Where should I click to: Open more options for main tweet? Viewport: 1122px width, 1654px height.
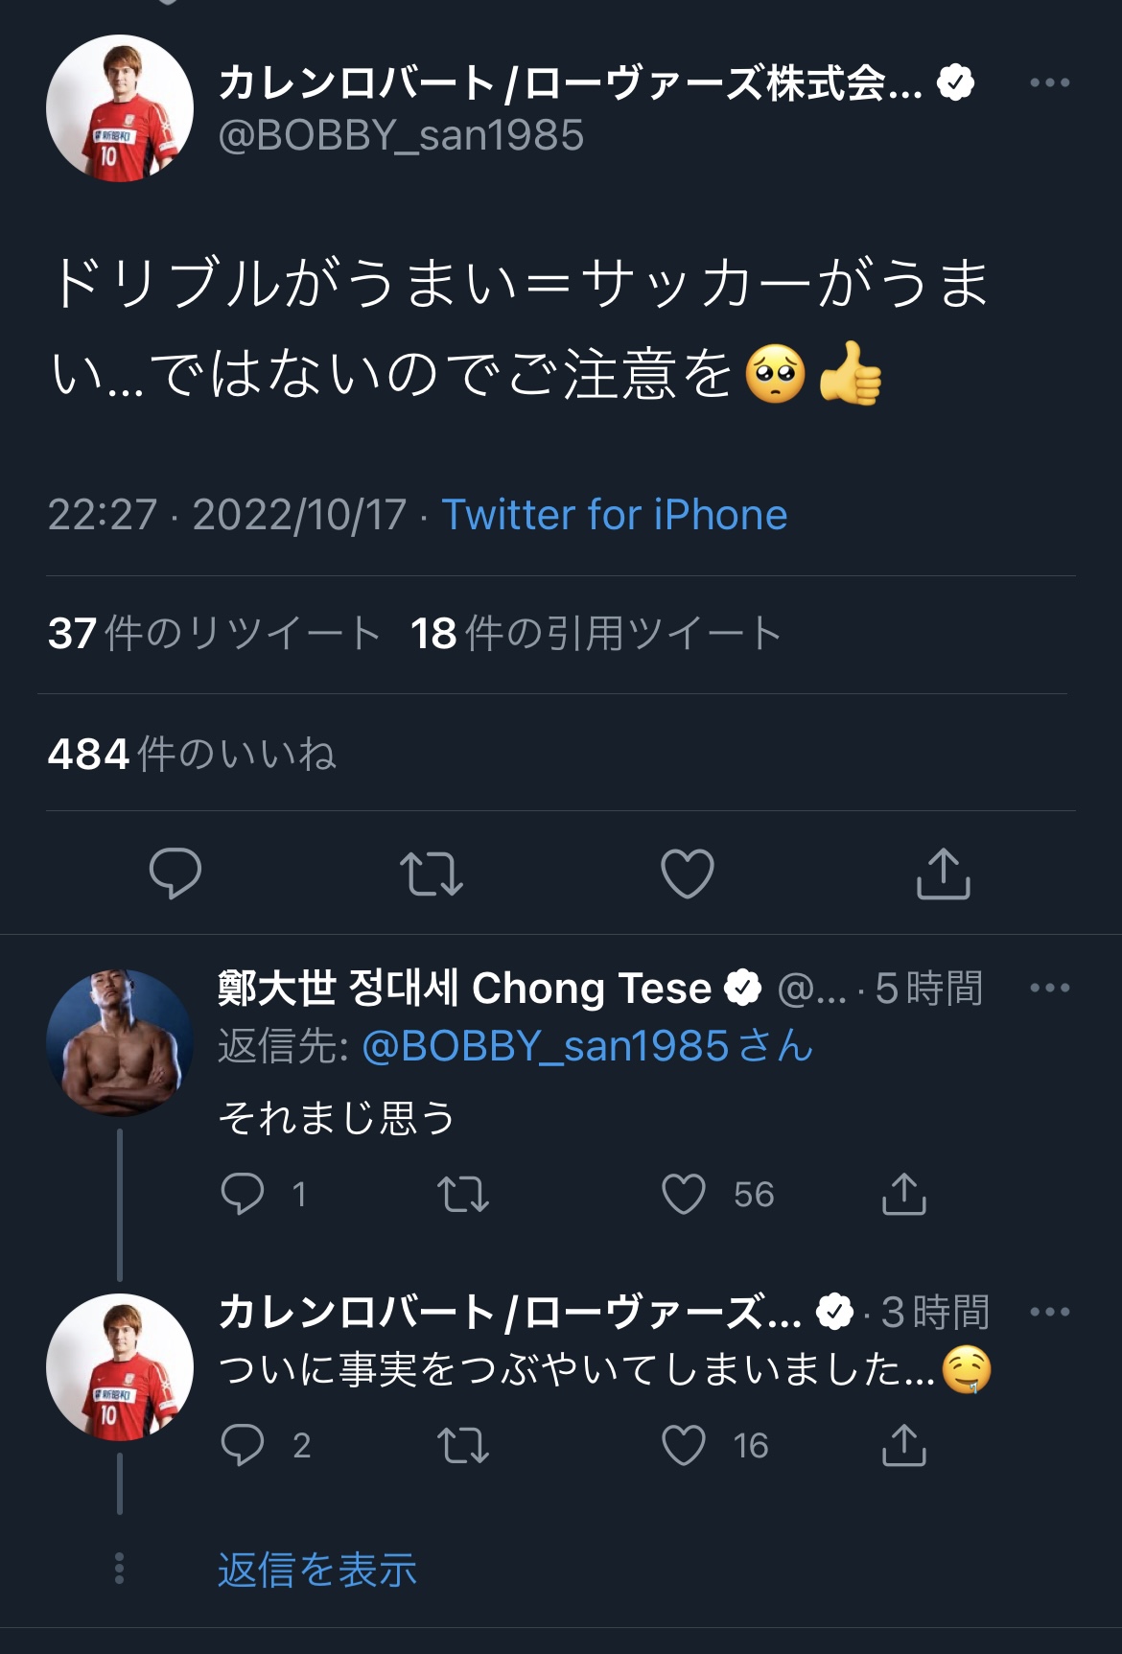(1049, 83)
